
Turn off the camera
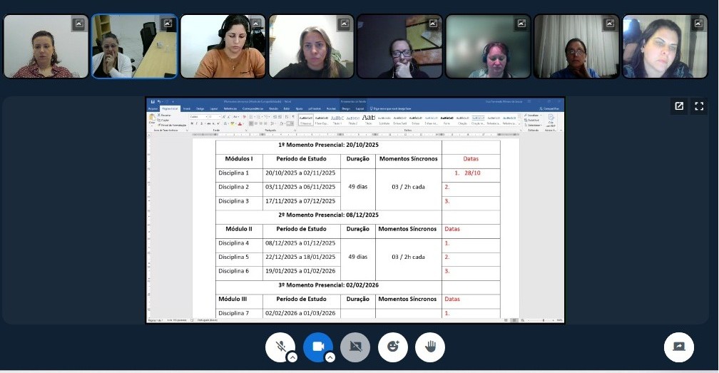coord(317,347)
